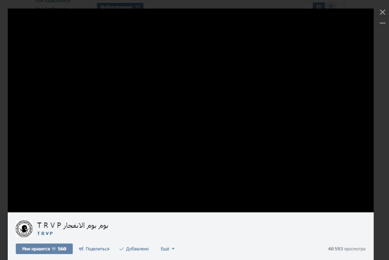This screenshot has height=260, width=389.
Task: Expand options via the arrow beside 'Ещё'
Action: 173,249
